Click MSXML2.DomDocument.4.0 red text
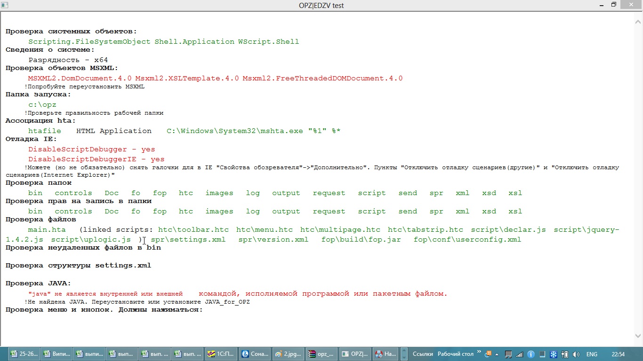Screen dimensions: 643x361 (80, 78)
